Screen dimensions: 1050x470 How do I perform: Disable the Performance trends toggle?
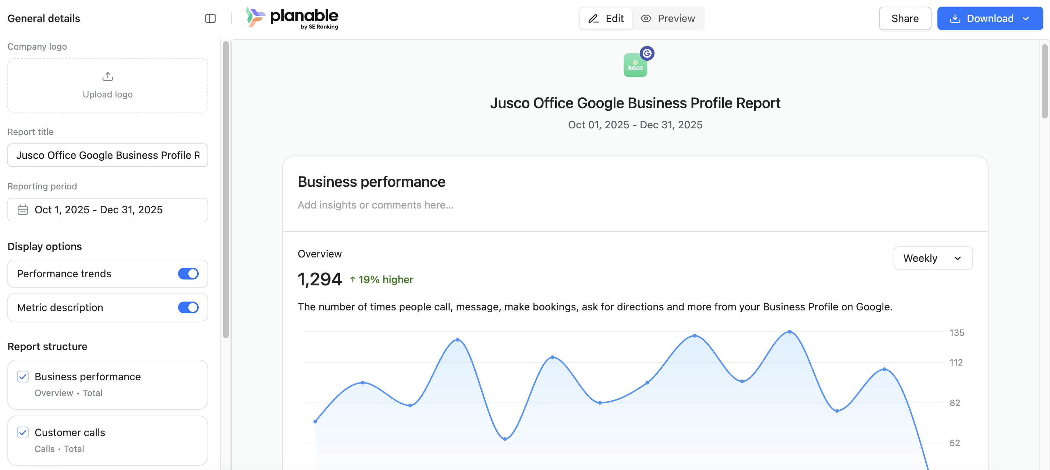(x=188, y=274)
